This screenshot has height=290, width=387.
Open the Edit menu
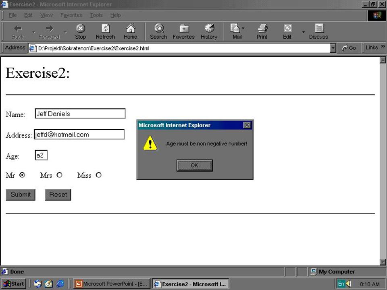pos(28,15)
